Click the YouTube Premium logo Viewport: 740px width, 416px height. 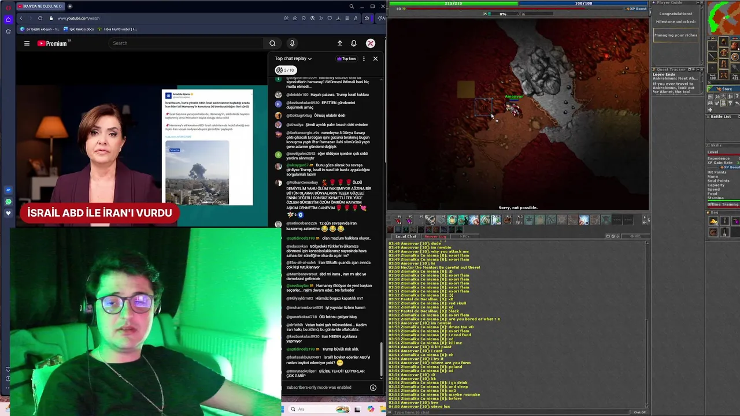pos(54,43)
